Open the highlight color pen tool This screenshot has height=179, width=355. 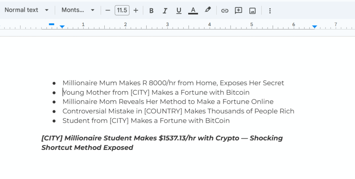tap(208, 10)
